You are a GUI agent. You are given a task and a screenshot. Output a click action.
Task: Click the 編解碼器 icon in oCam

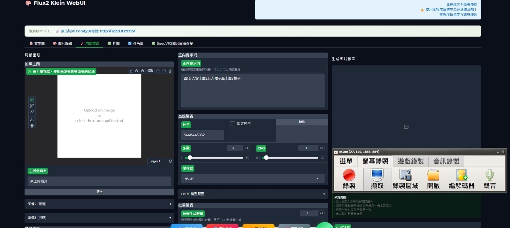[462, 175]
